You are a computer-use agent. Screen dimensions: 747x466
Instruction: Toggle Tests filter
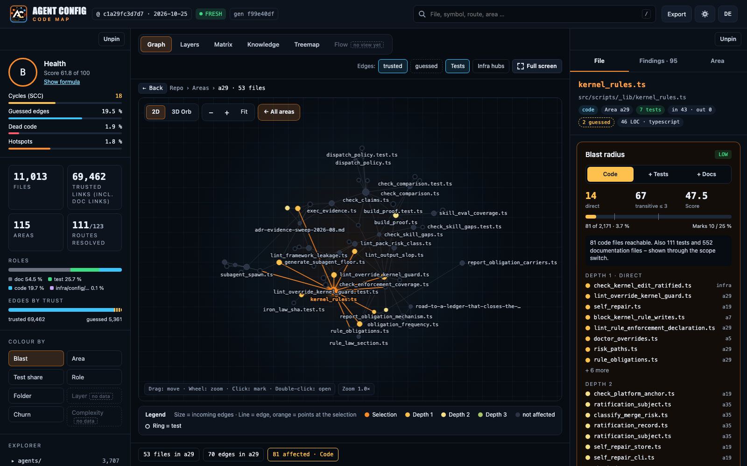pyautogui.click(x=458, y=66)
